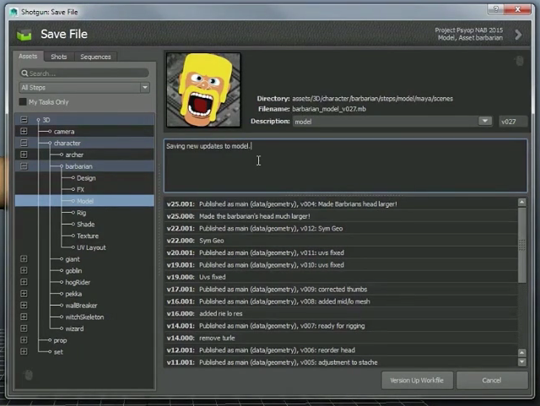The height and width of the screenshot is (406, 540).
Task: Open the context navigation chevron arrow
Action: tap(518, 35)
